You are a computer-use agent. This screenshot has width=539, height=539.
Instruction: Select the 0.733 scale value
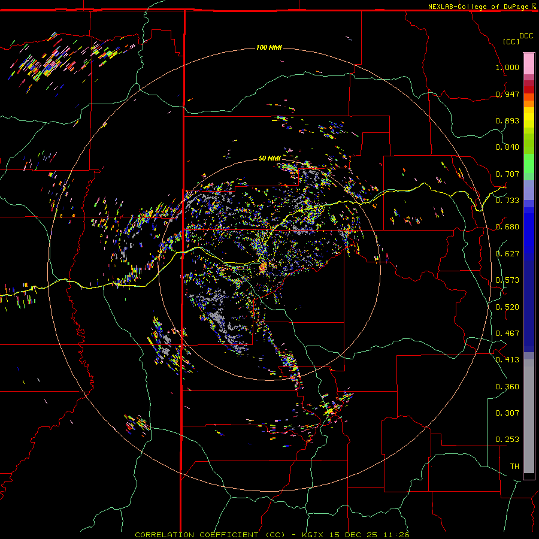point(507,200)
